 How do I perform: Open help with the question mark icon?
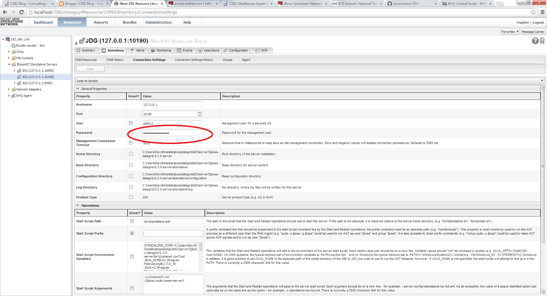(535, 41)
